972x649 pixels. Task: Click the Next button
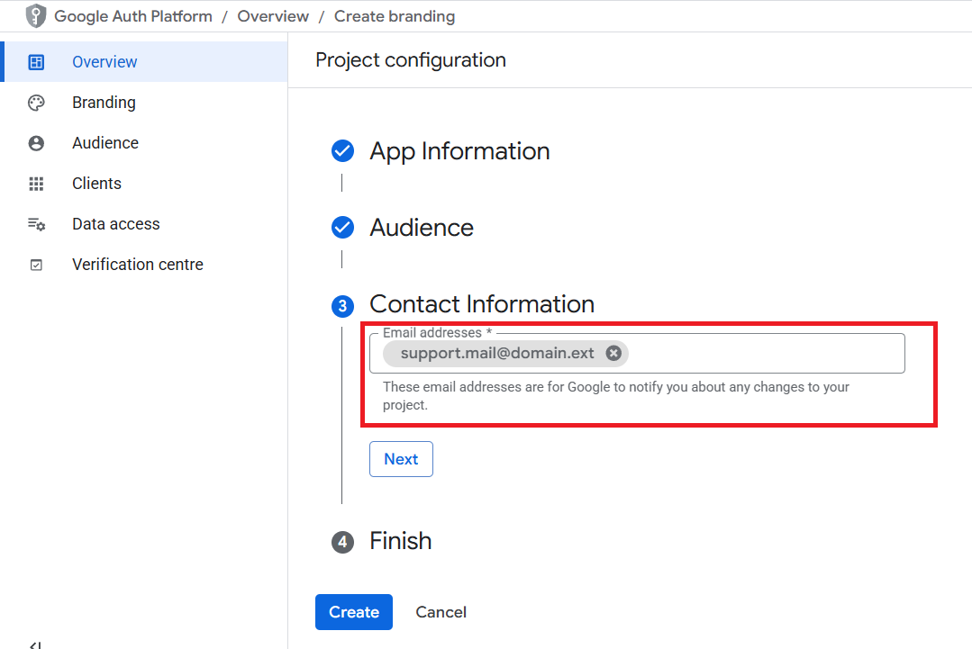(401, 459)
